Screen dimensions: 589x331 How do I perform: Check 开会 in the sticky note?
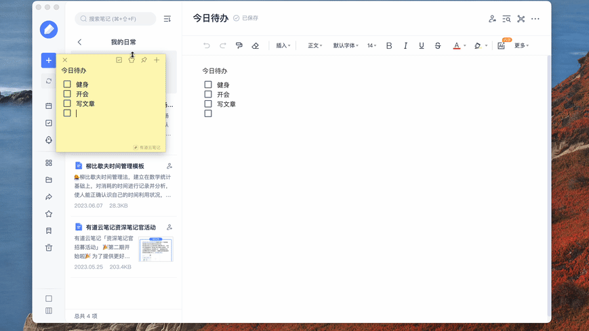point(67,94)
